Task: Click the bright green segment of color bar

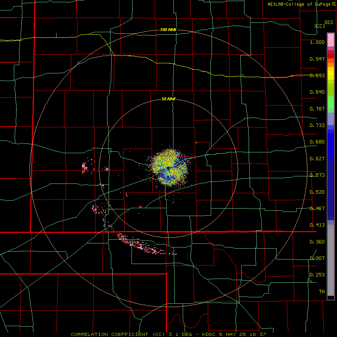Action: [331, 102]
